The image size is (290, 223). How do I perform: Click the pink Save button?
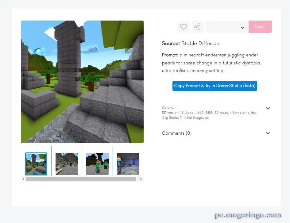point(260,27)
